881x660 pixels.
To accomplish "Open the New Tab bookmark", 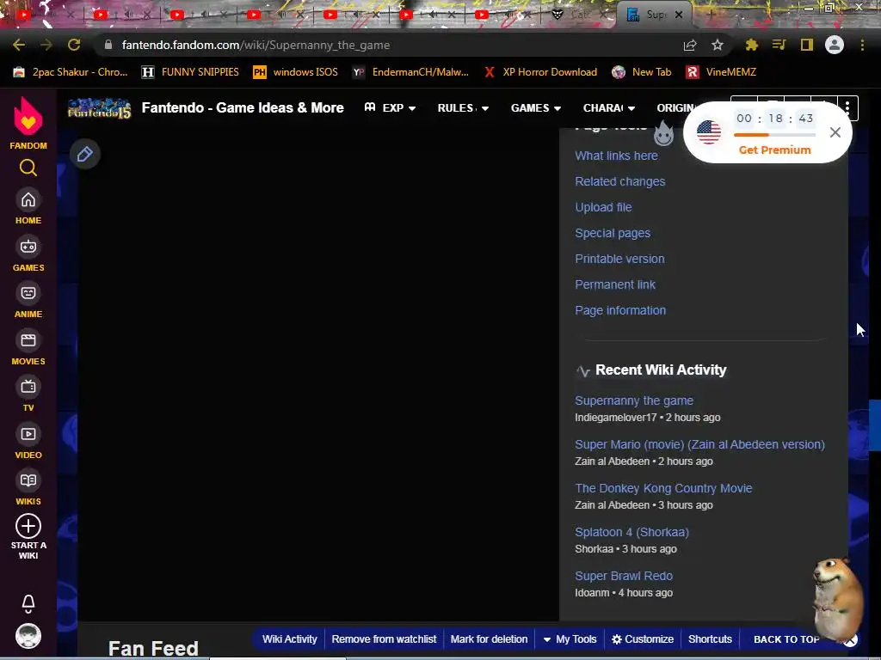I will point(642,72).
